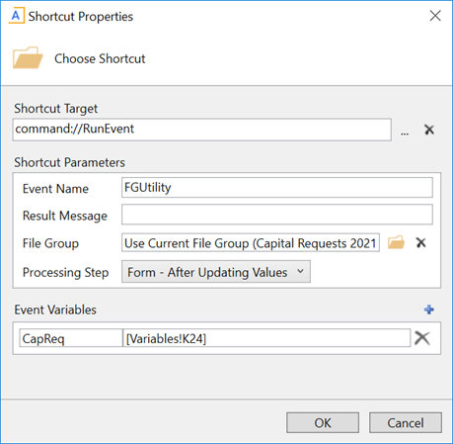Dismiss the dialog with Cancel
453x444 pixels.
pyautogui.click(x=406, y=422)
